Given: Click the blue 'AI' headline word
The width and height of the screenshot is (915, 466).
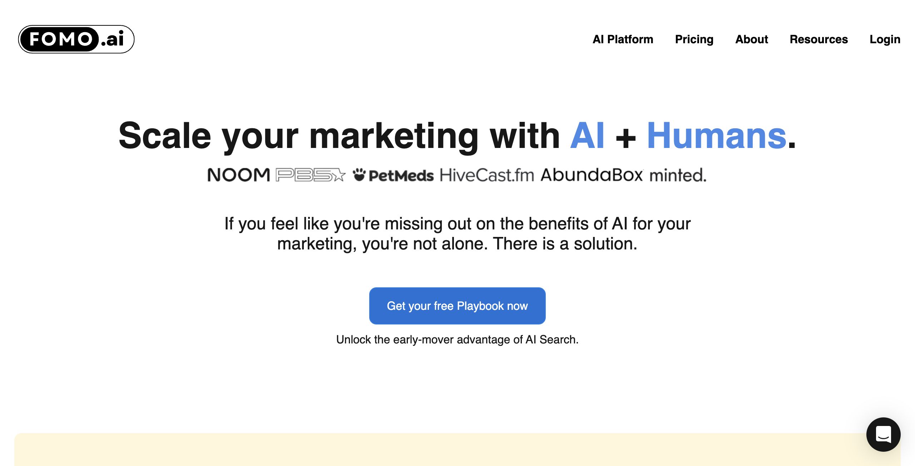Looking at the screenshot, I should 587,136.
